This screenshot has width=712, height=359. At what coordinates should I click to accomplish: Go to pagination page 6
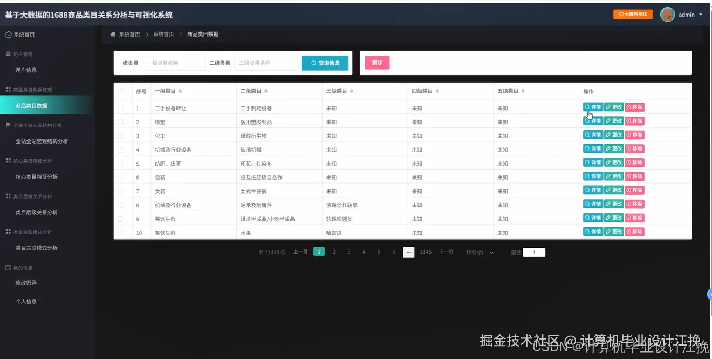pyautogui.click(x=394, y=252)
